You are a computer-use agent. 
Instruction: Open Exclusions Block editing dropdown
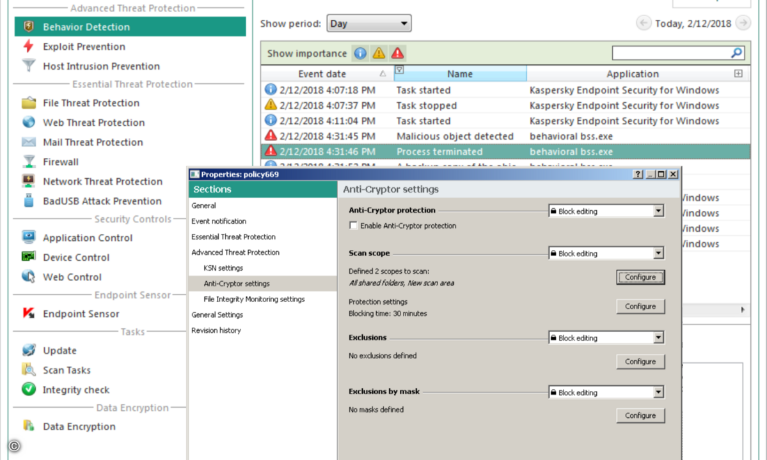[606, 338]
